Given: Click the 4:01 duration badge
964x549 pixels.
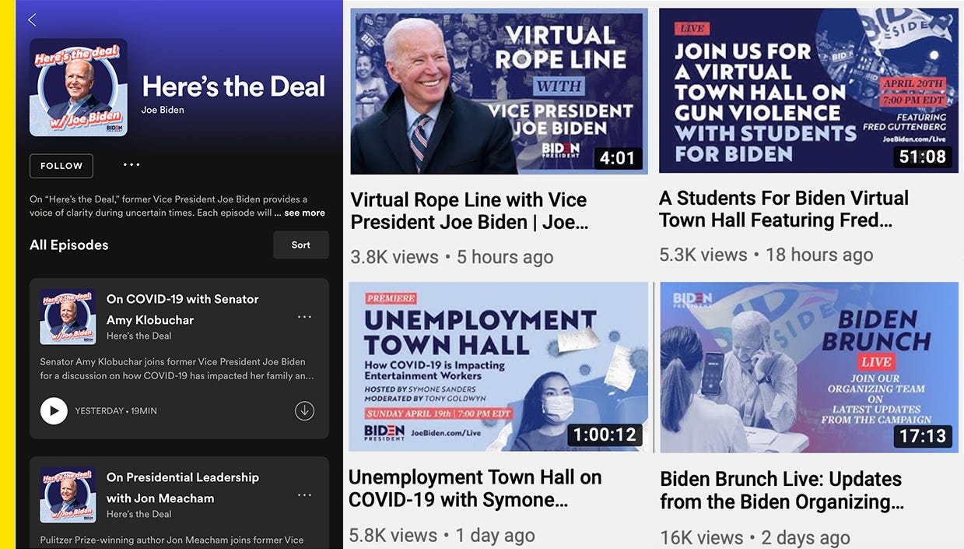Looking at the screenshot, I should tap(618, 158).
